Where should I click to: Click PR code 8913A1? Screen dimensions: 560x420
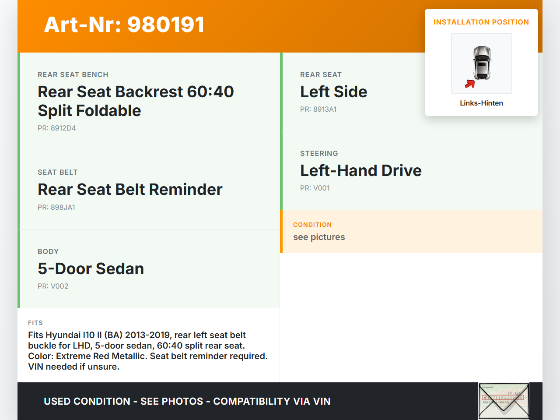coord(318,109)
